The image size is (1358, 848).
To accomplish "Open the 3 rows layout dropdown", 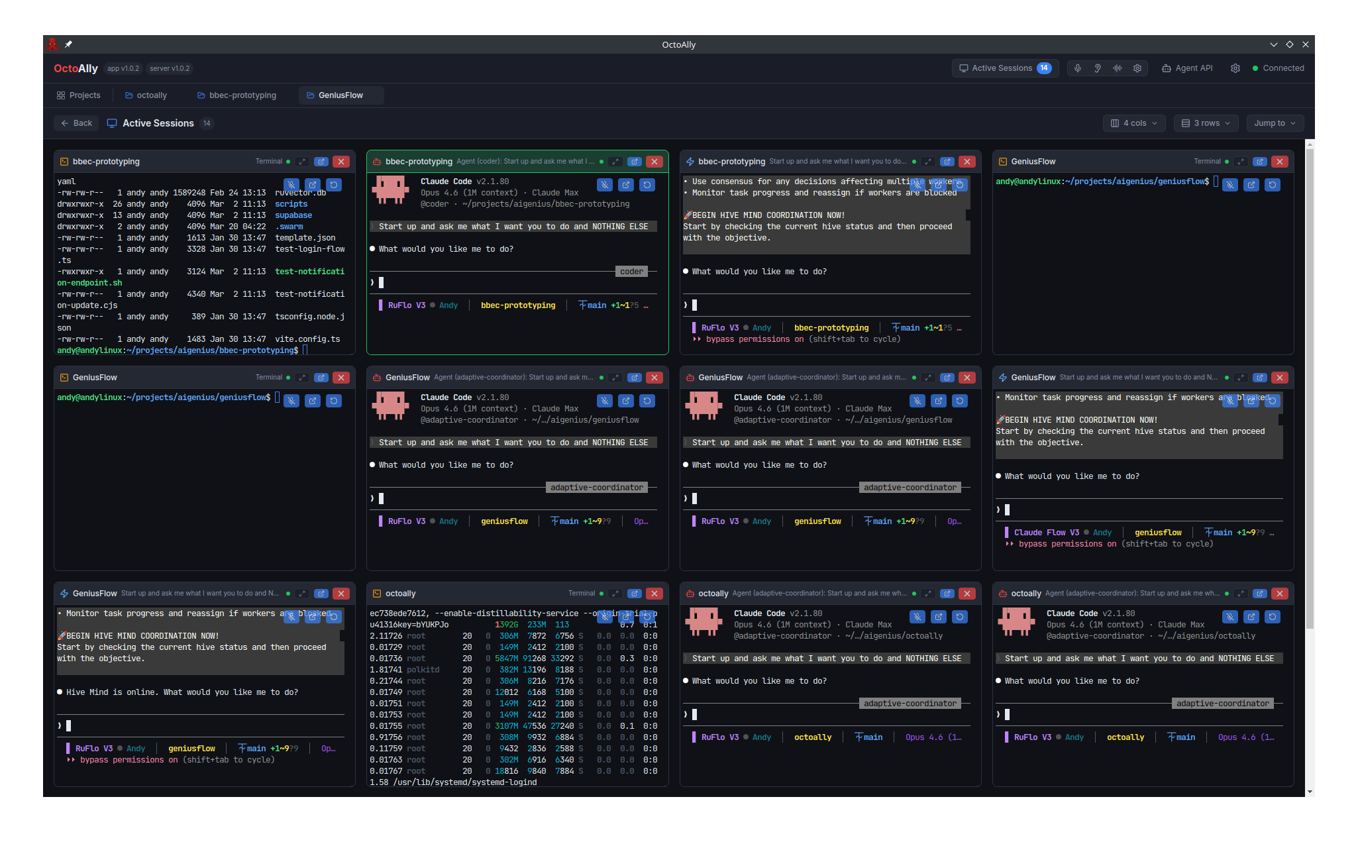I will [1206, 123].
